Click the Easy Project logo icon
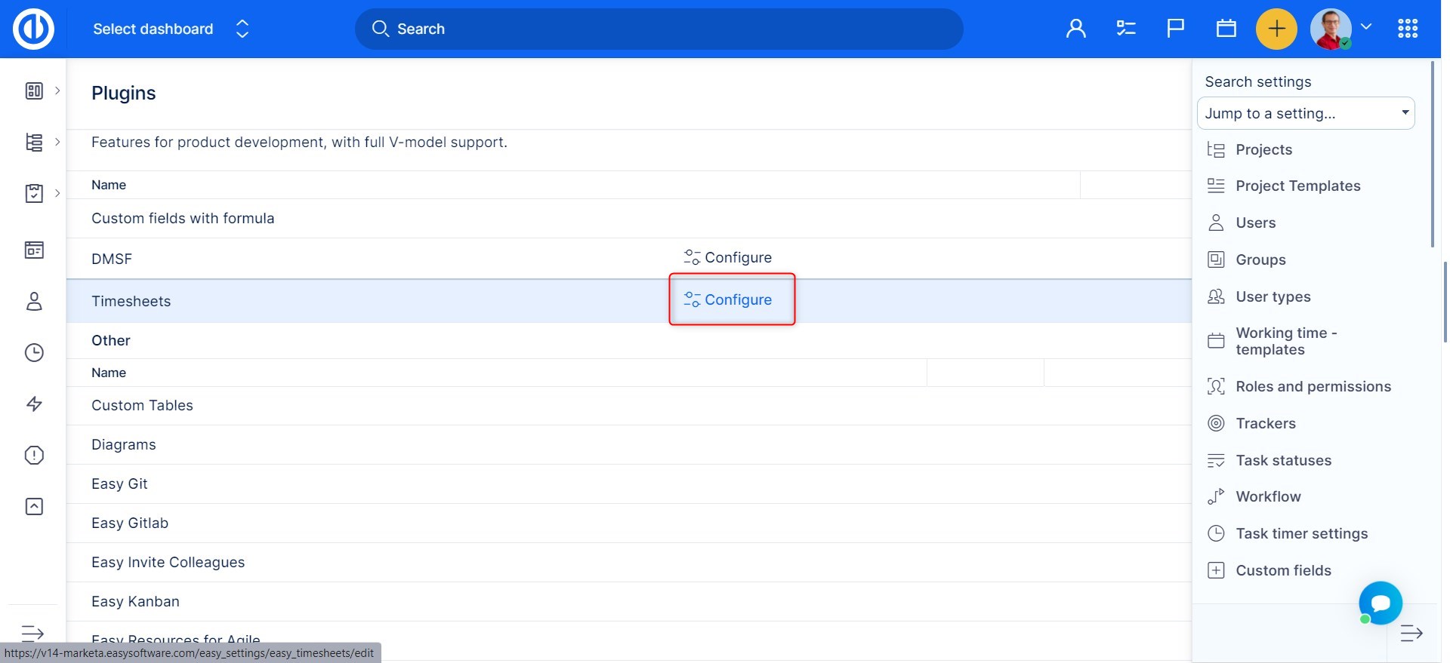The image size is (1450, 663). point(33,29)
